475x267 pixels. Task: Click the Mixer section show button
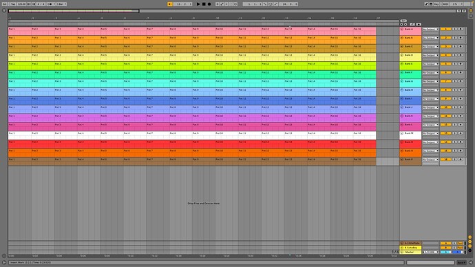[470, 246]
